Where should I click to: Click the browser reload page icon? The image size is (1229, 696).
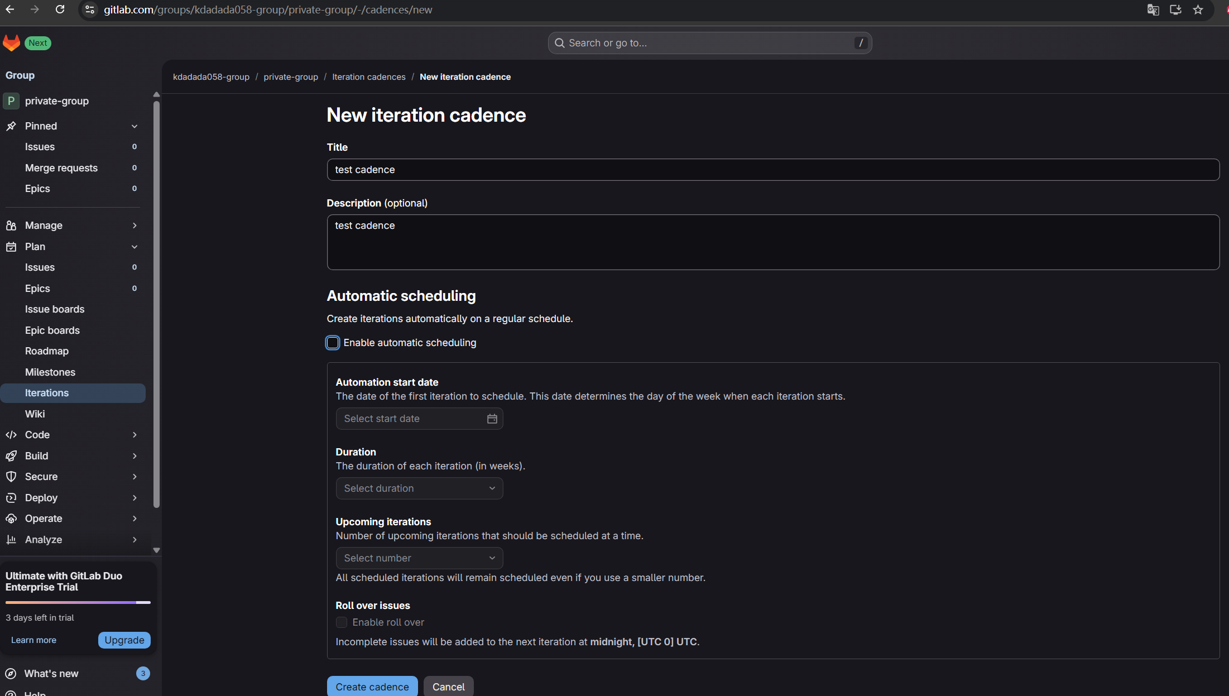tap(60, 9)
